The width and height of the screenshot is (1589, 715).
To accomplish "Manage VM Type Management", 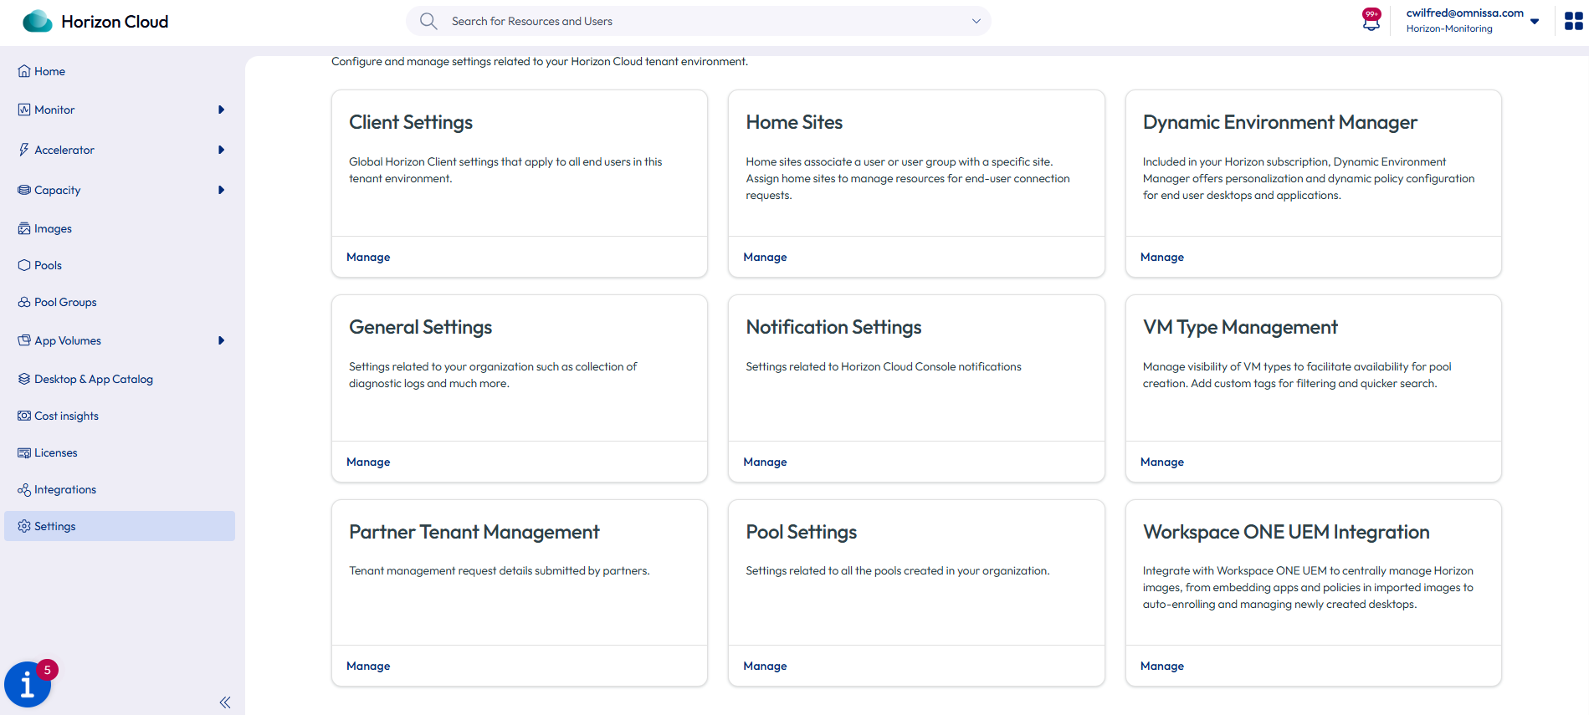I will tap(1162, 462).
